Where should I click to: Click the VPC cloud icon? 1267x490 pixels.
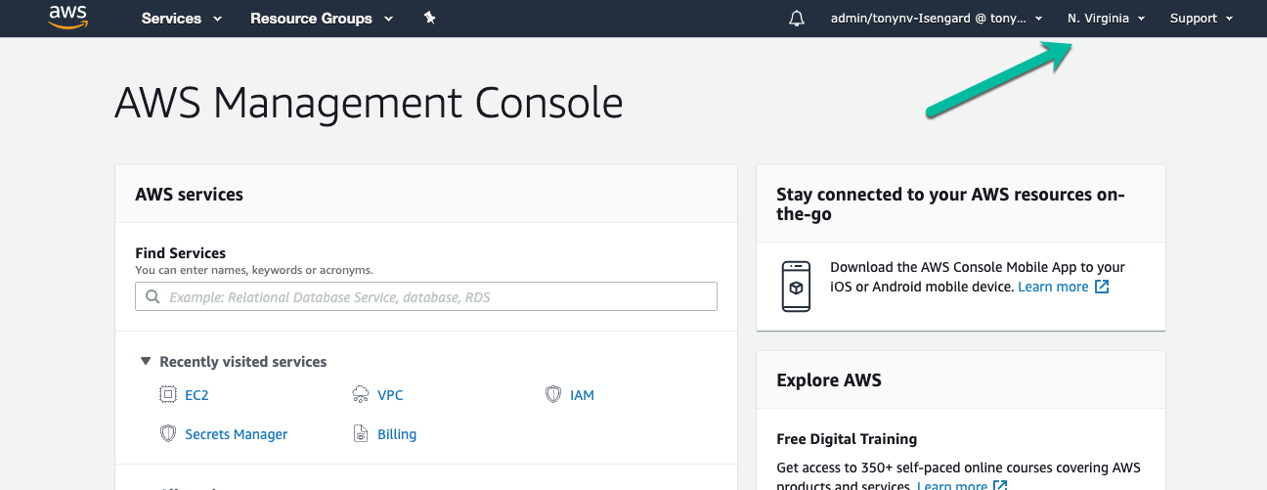[361, 395]
